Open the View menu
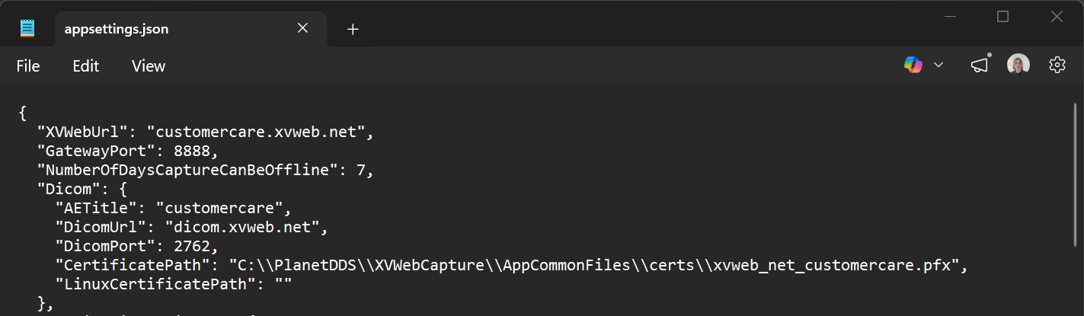 149,66
